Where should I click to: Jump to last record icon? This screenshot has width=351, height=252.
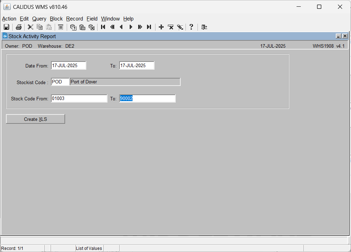[149, 27]
